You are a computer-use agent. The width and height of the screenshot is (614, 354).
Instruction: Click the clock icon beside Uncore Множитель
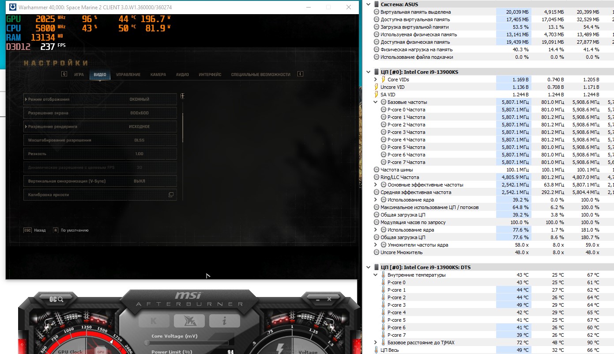(x=377, y=252)
